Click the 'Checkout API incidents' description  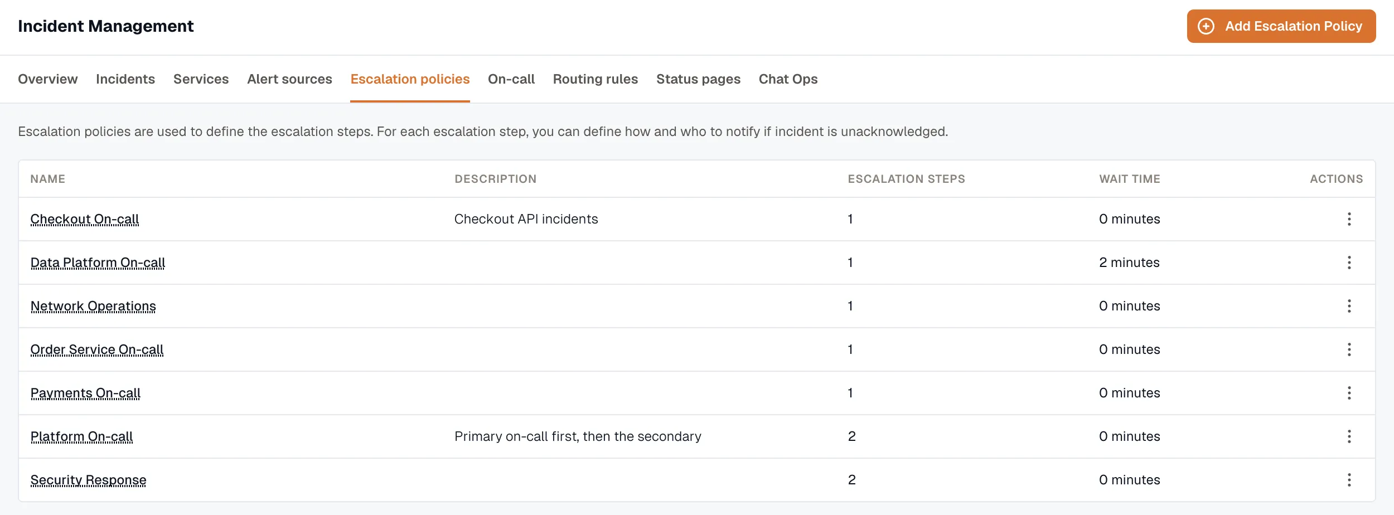(x=526, y=219)
